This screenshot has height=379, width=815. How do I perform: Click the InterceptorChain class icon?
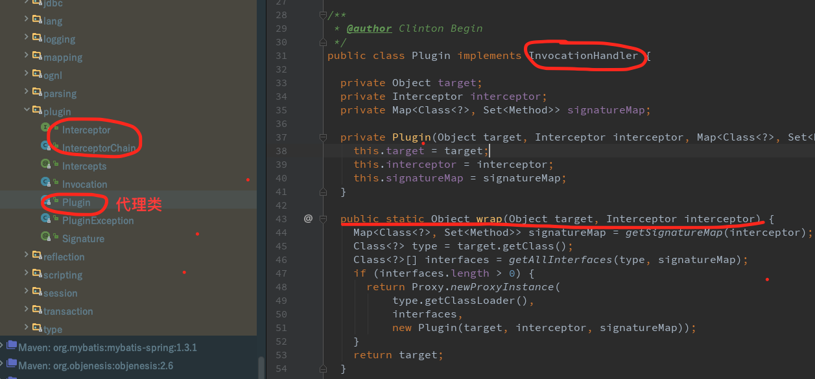pos(45,147)
